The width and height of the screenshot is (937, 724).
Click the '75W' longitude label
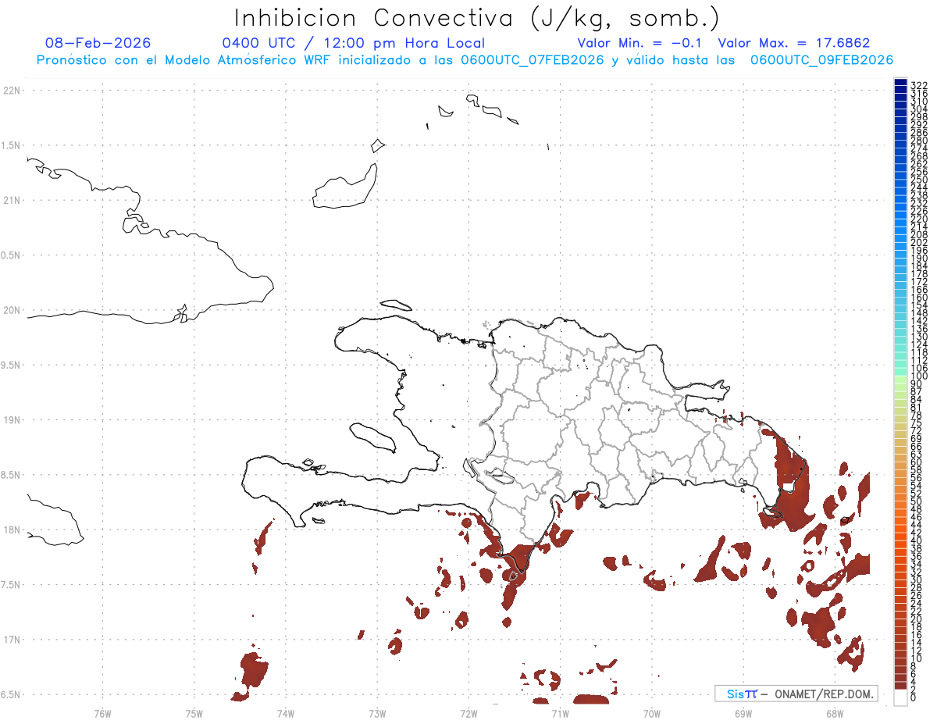tap(194, 713)
